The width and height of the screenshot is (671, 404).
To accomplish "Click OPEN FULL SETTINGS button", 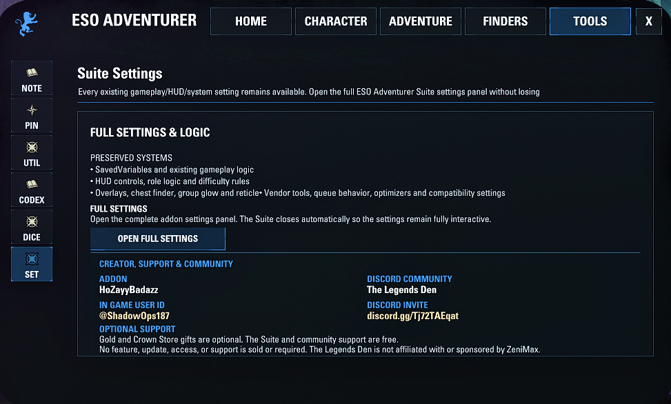I will pos(157,239).
